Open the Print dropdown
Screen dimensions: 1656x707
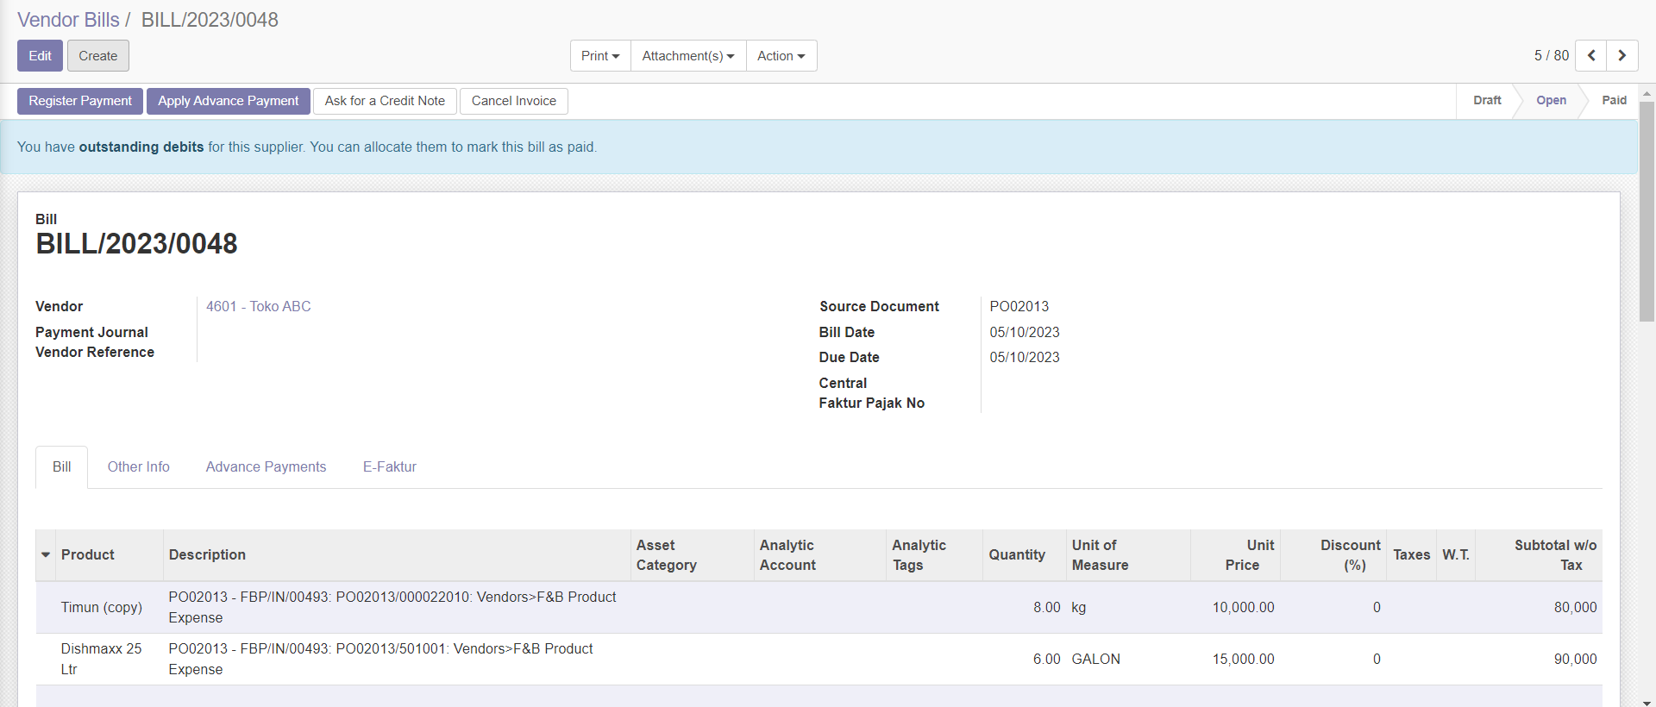pyautogui.click(x=600, y=55)
